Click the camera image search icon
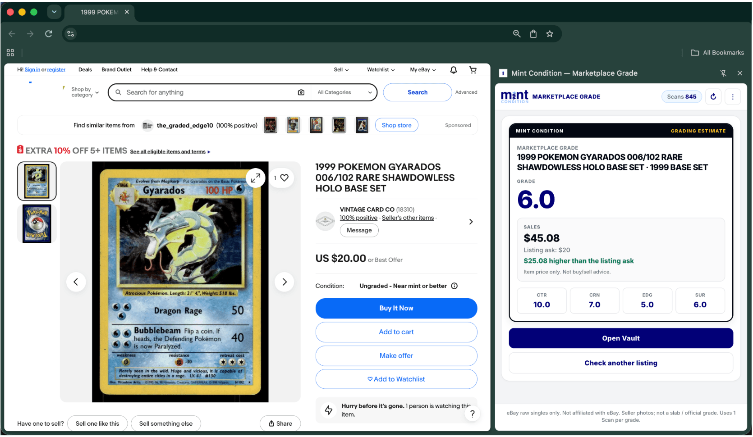 tap(301, 92)
